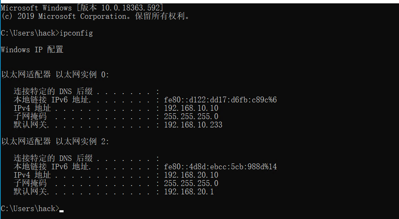Click the C:\Users\hack prompt before ipconfig
The image size is (399, 219).
click(30, 33)
